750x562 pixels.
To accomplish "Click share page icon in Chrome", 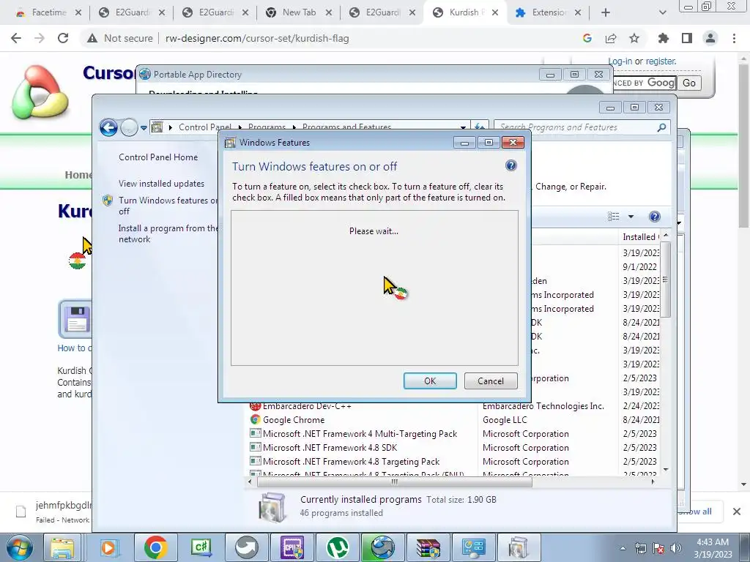I will (x=611, y=38).
